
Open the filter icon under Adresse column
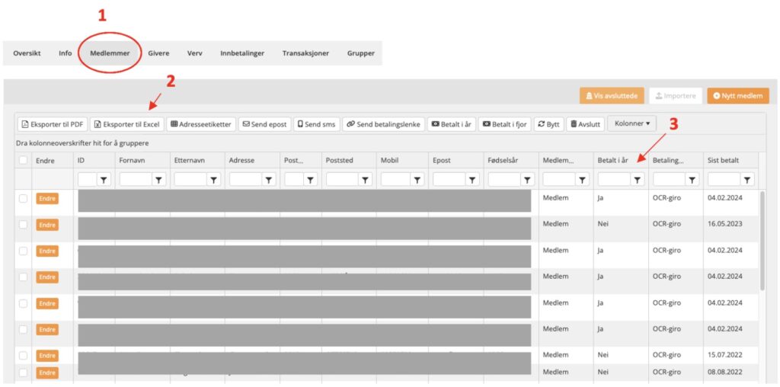(x=269, y=180)
